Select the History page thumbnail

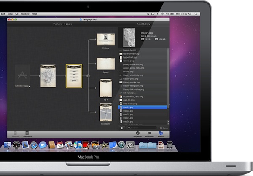105,40
